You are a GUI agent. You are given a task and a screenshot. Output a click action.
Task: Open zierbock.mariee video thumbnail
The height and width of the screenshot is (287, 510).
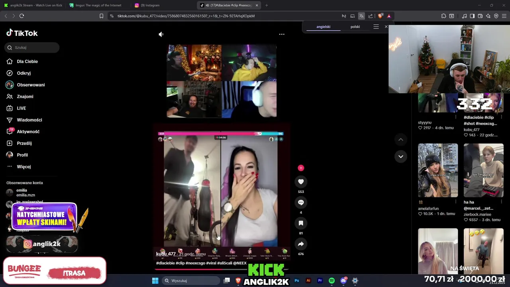pos(483,170)
